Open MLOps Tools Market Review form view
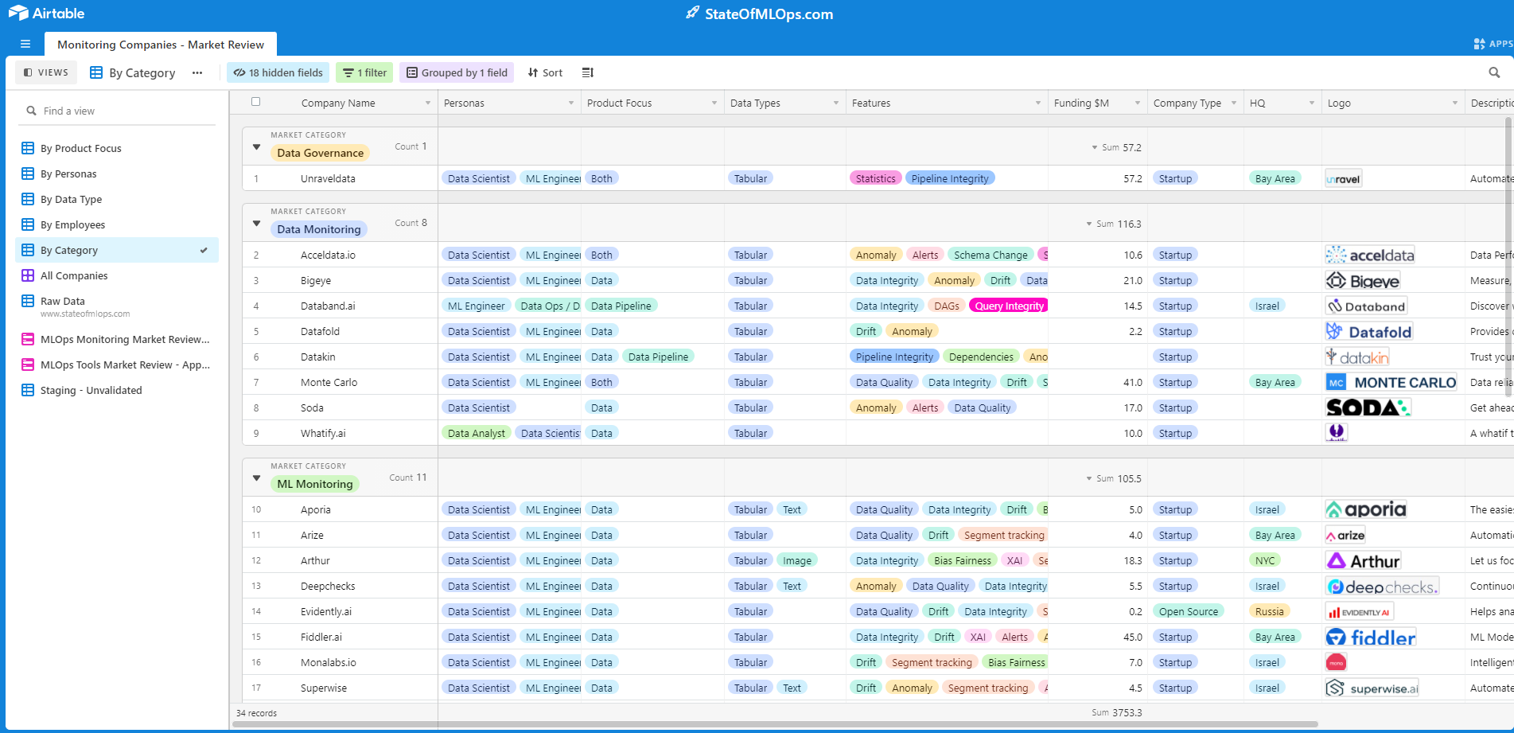 coord(117,365)
